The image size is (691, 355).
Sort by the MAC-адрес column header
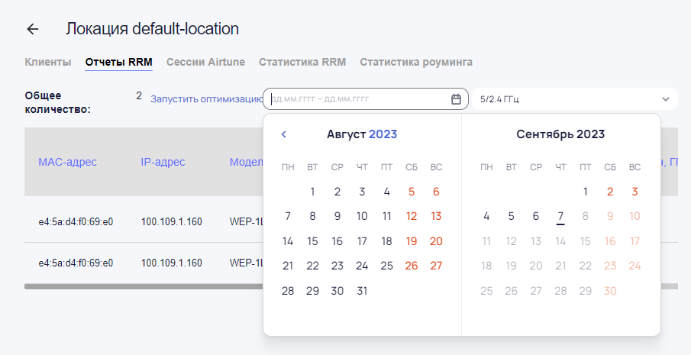pos(67,162)
